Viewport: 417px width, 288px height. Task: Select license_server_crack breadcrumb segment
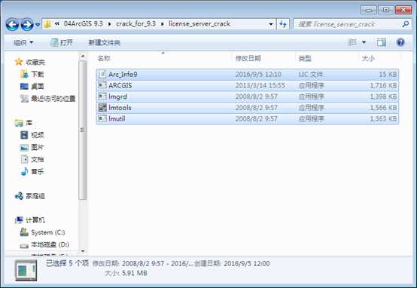[199, 23]
